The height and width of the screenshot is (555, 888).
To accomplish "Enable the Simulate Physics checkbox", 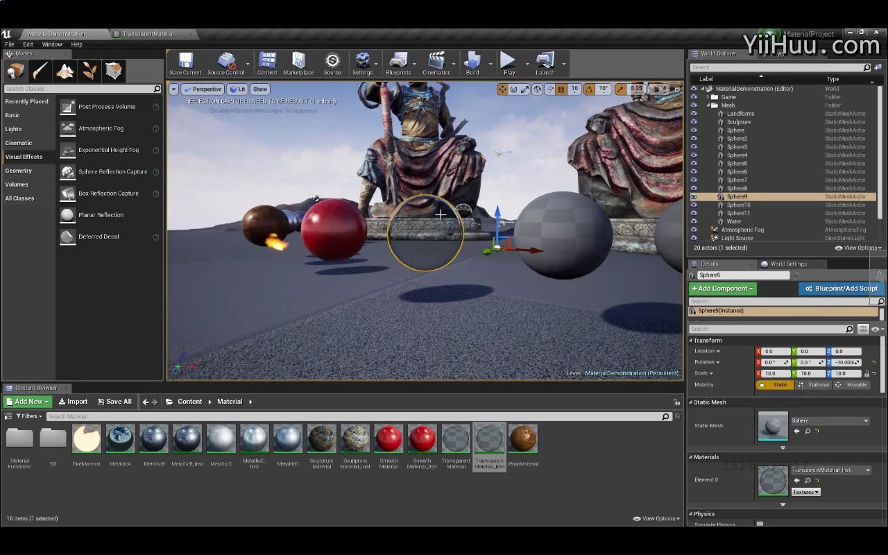I will click(x=760, y=524).
